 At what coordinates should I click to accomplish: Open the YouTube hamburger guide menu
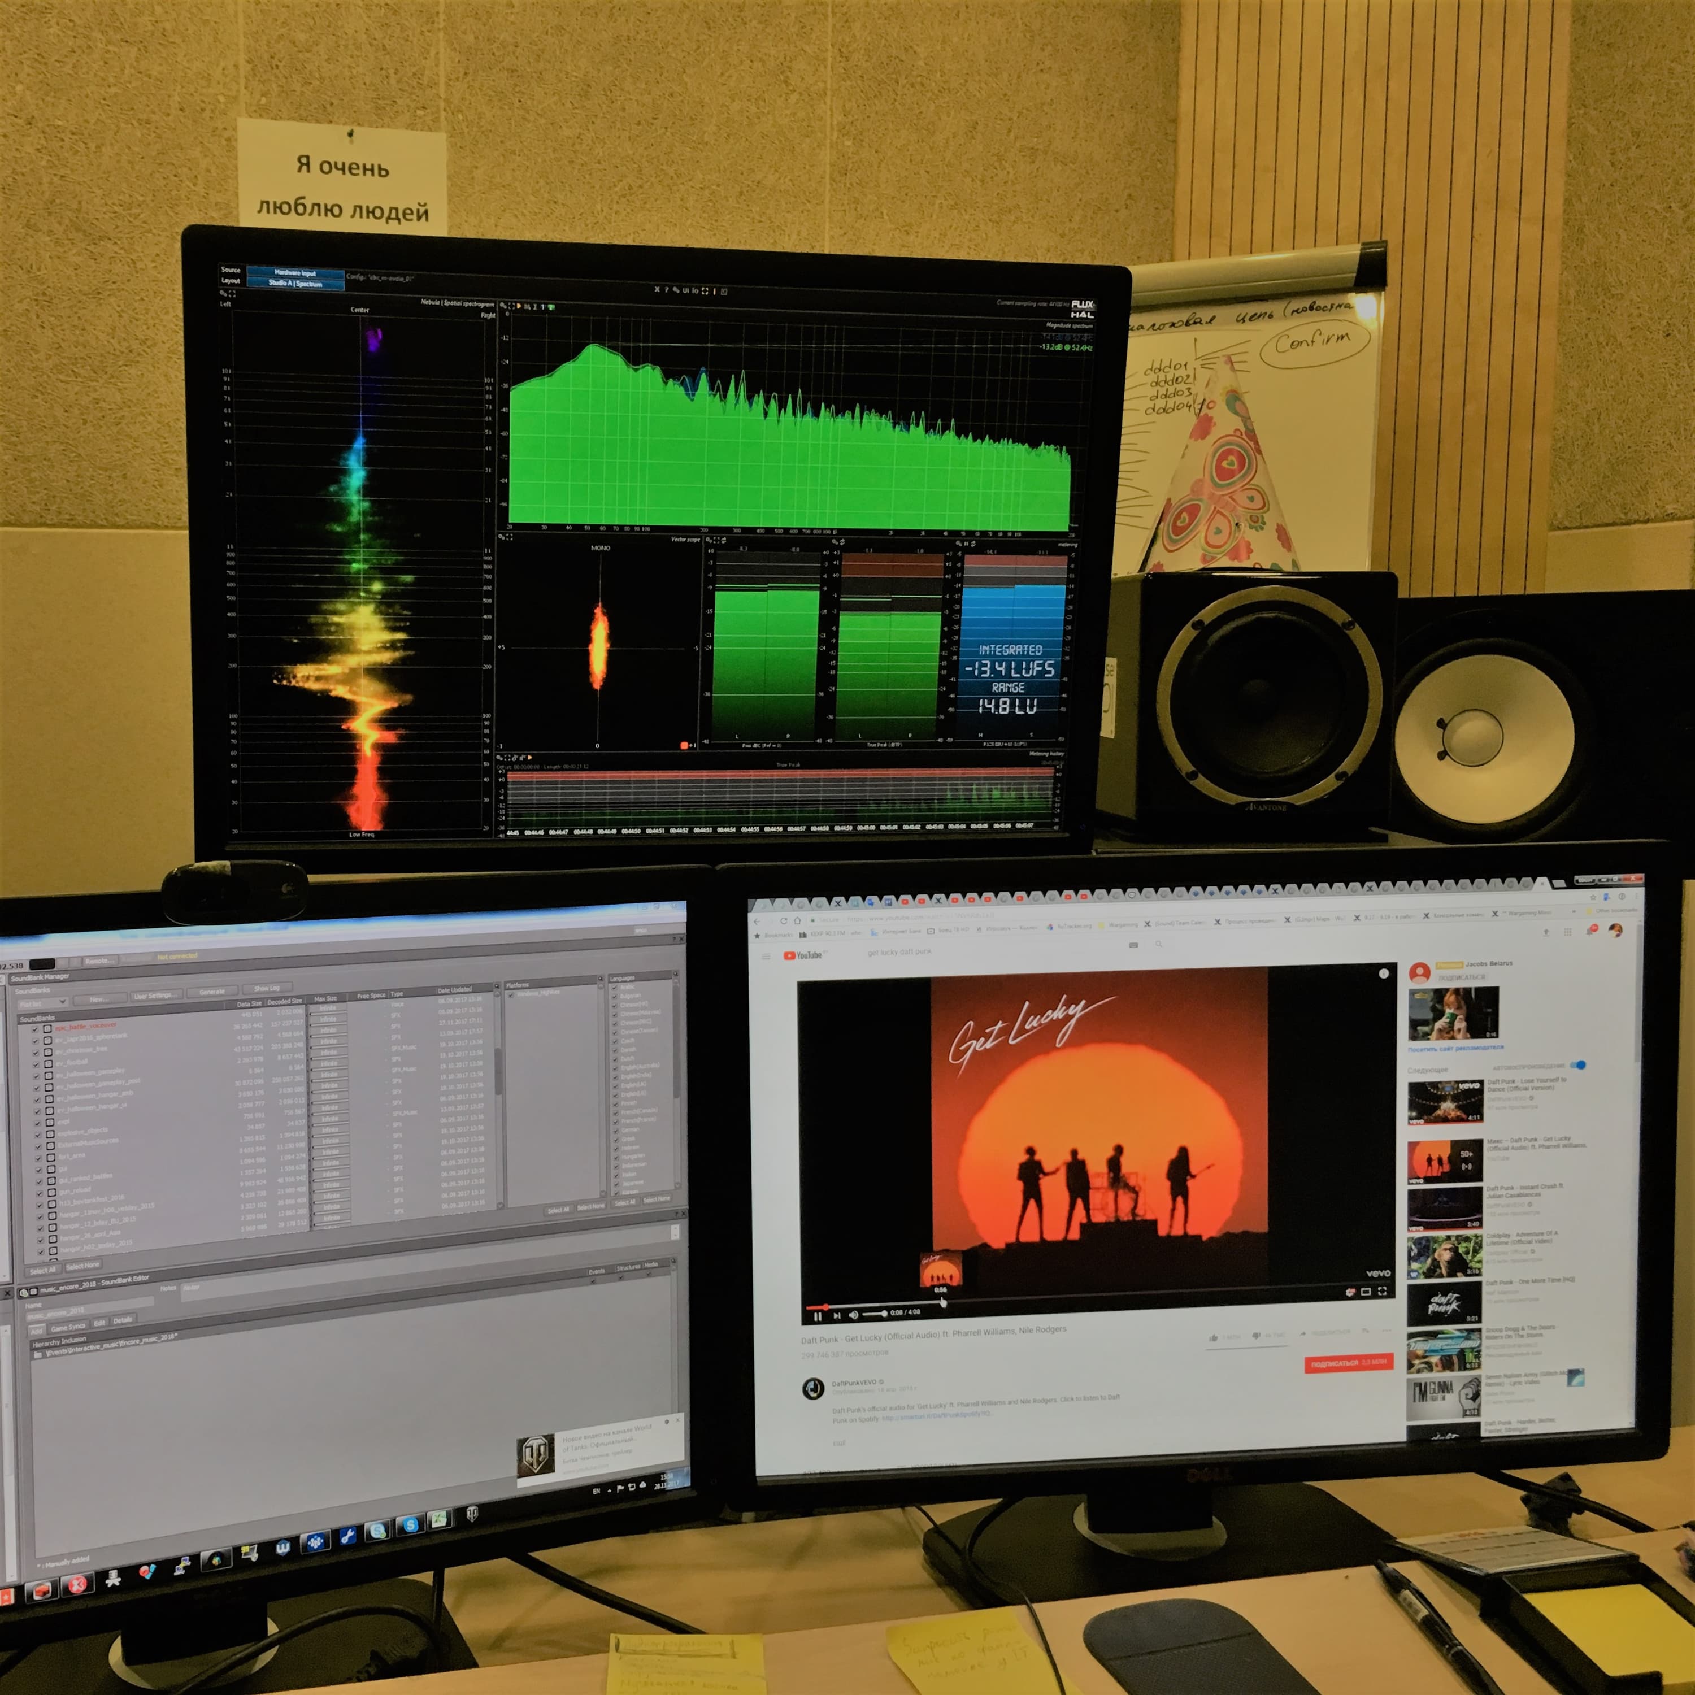coord(766,955)
